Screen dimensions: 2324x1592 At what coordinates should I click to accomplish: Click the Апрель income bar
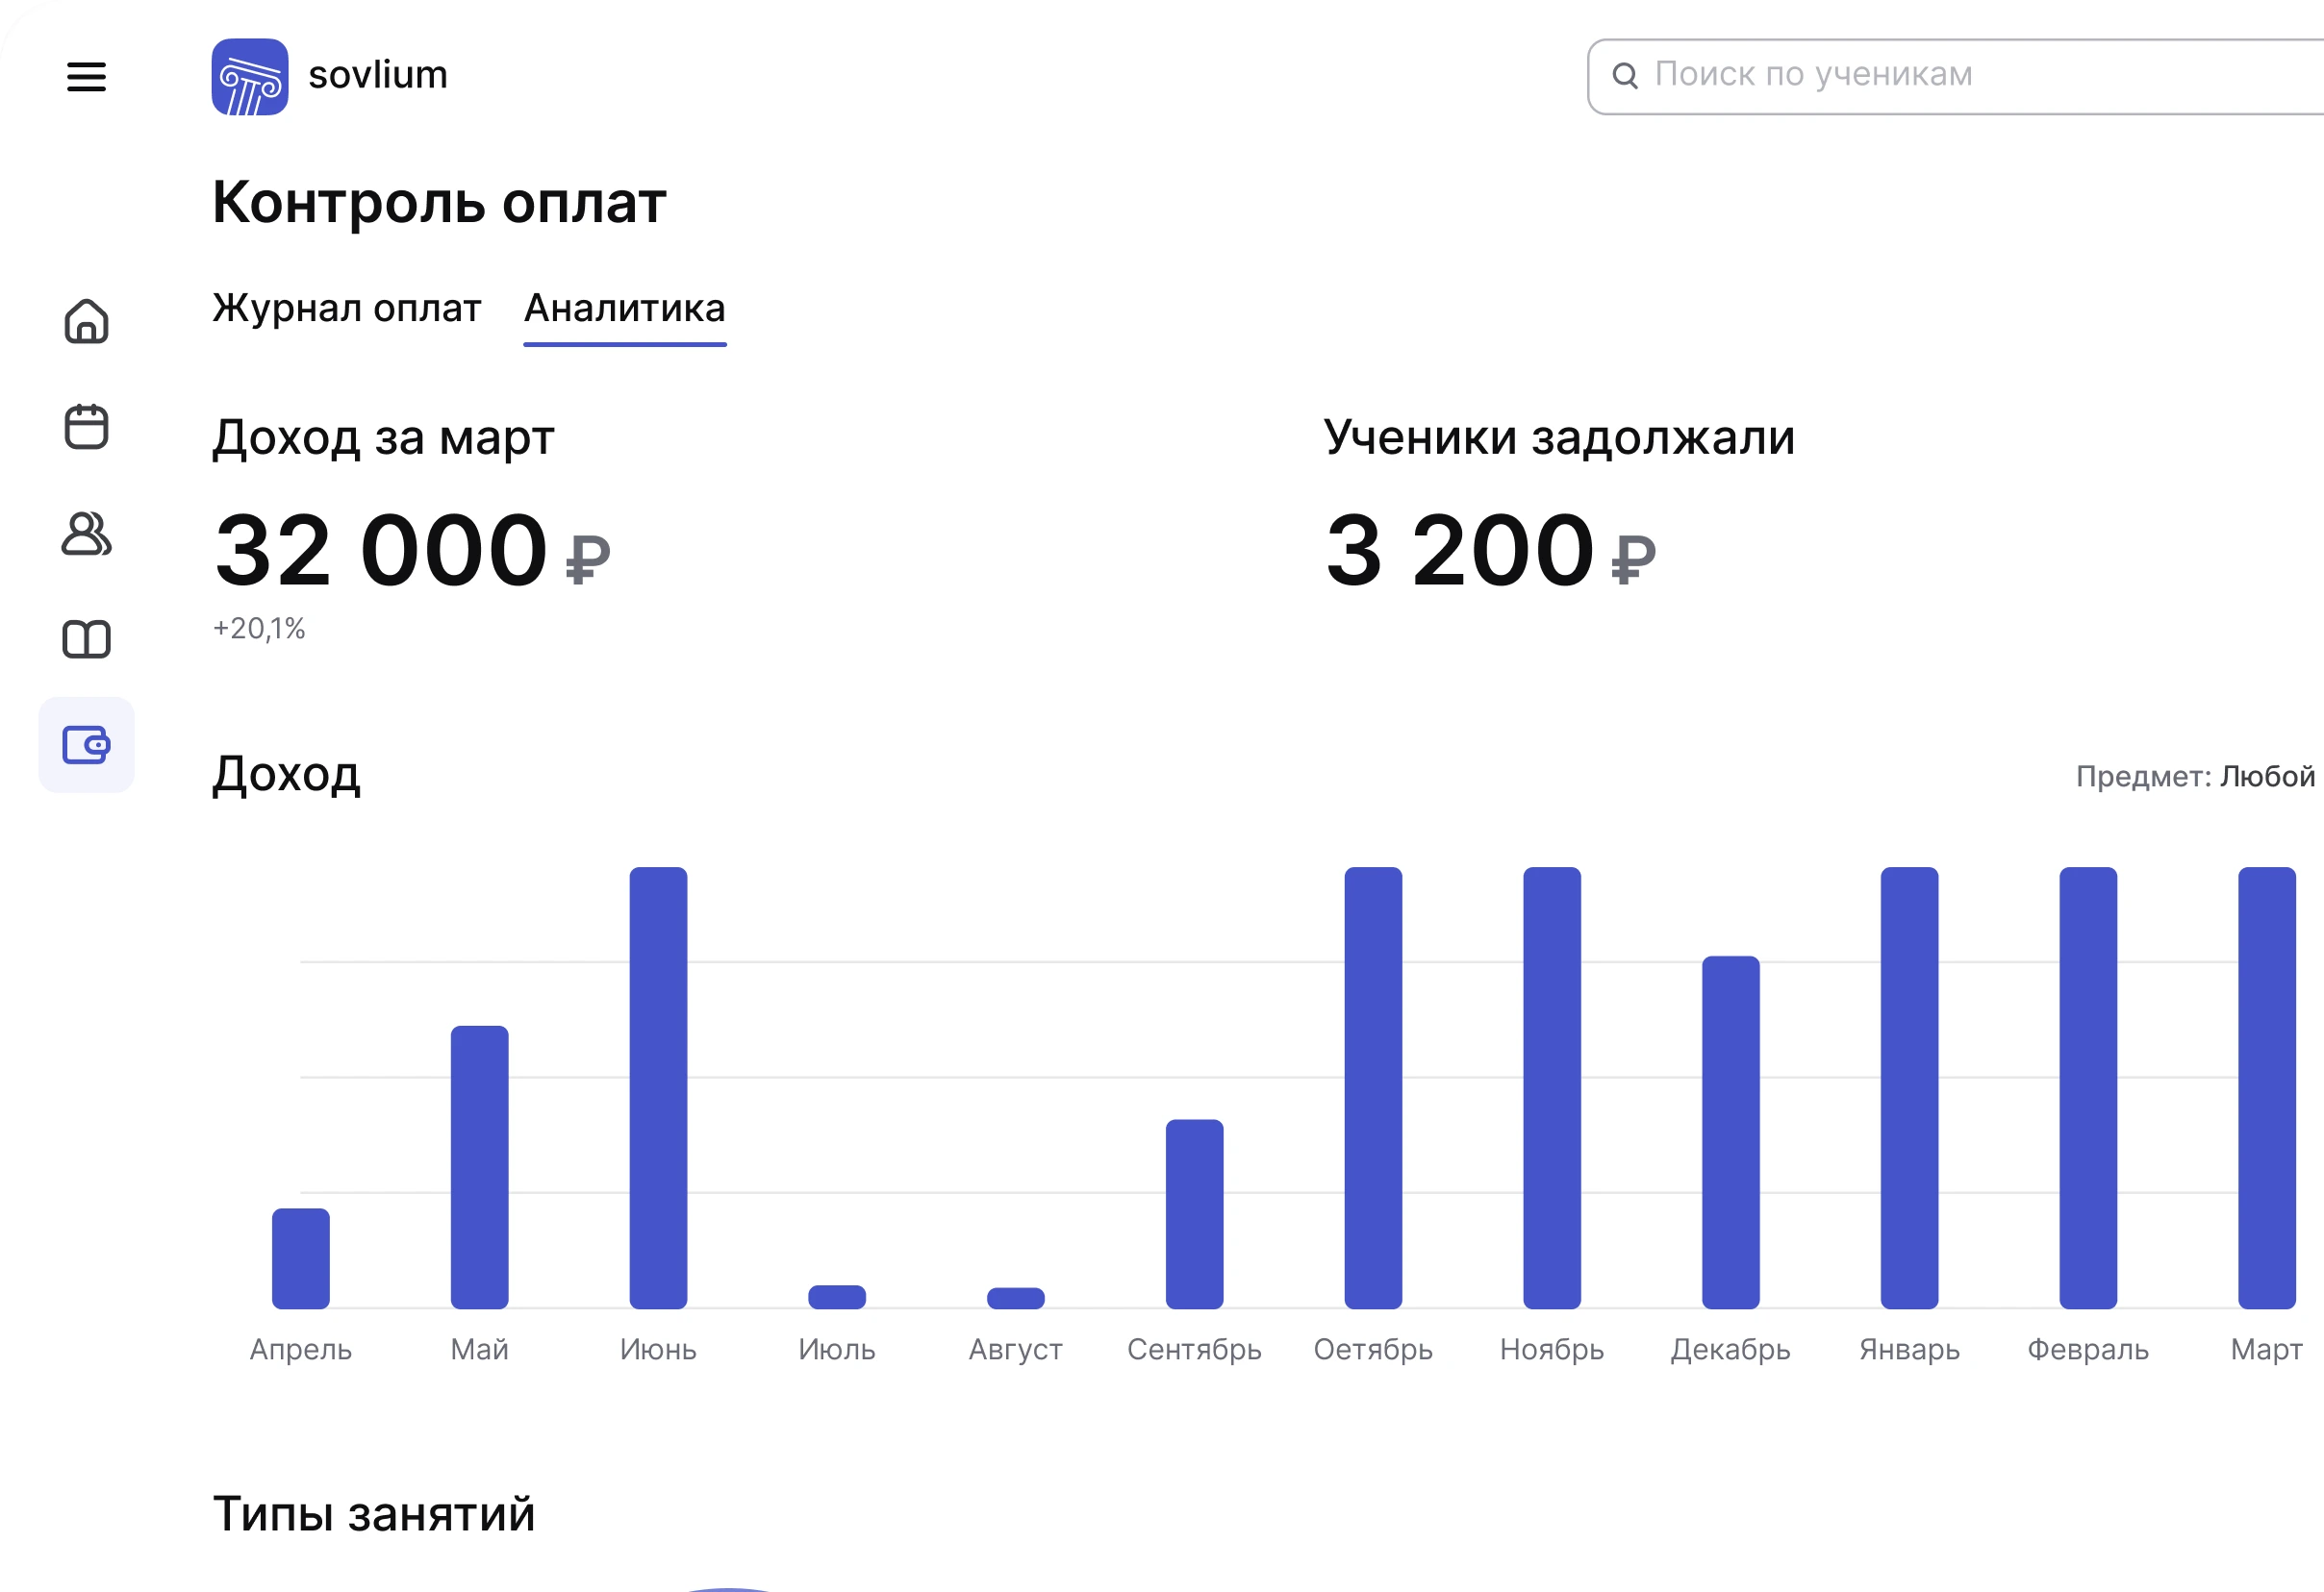coord(301,1258)
